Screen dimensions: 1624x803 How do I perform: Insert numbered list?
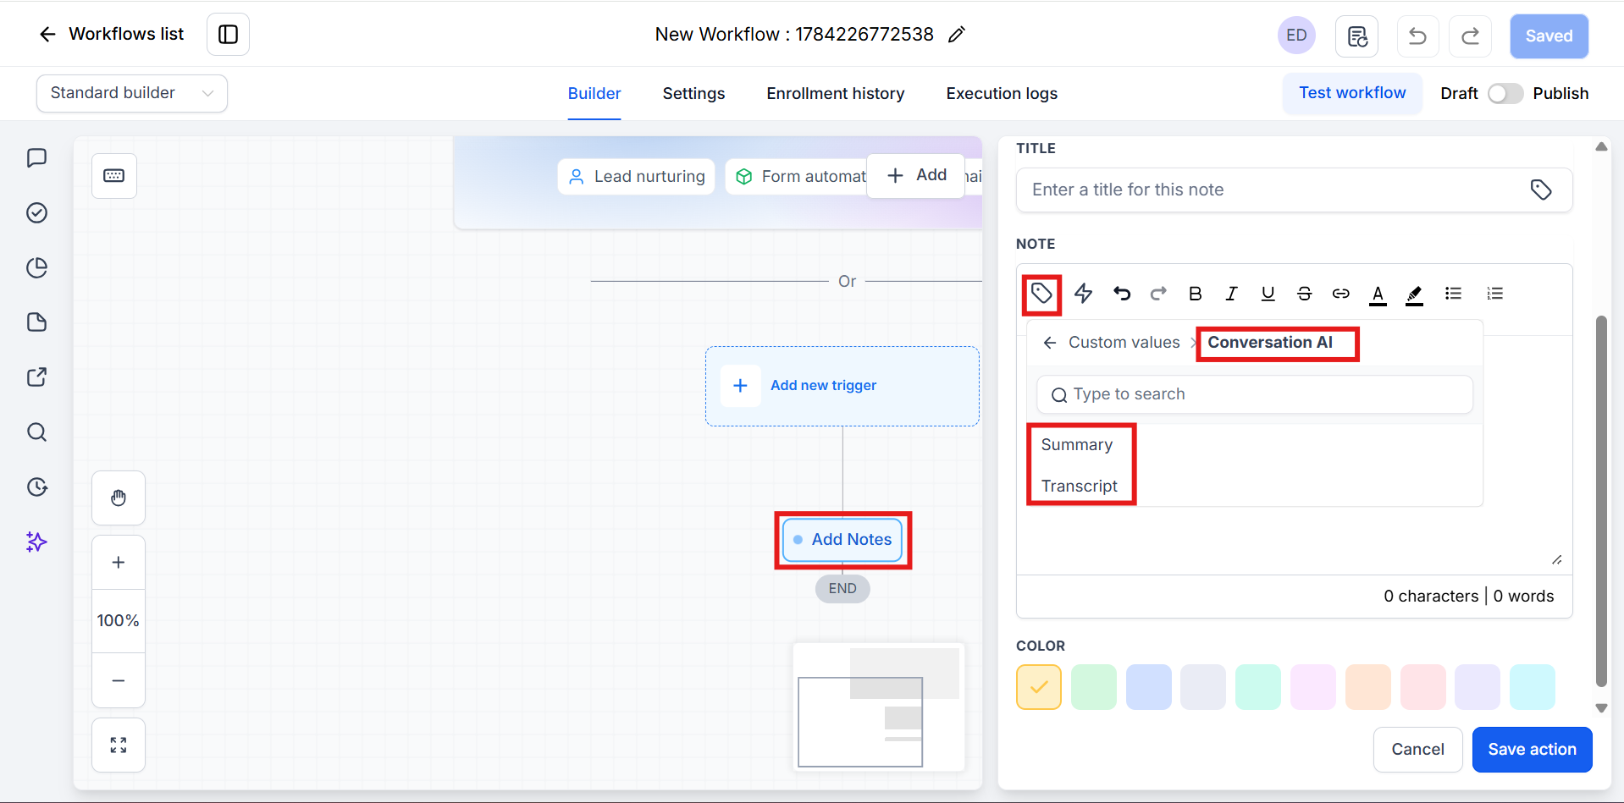[1494, 294]
